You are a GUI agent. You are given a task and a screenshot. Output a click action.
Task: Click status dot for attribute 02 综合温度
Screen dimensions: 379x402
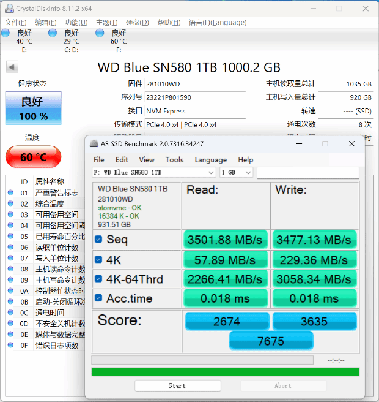tap(10, 203)
